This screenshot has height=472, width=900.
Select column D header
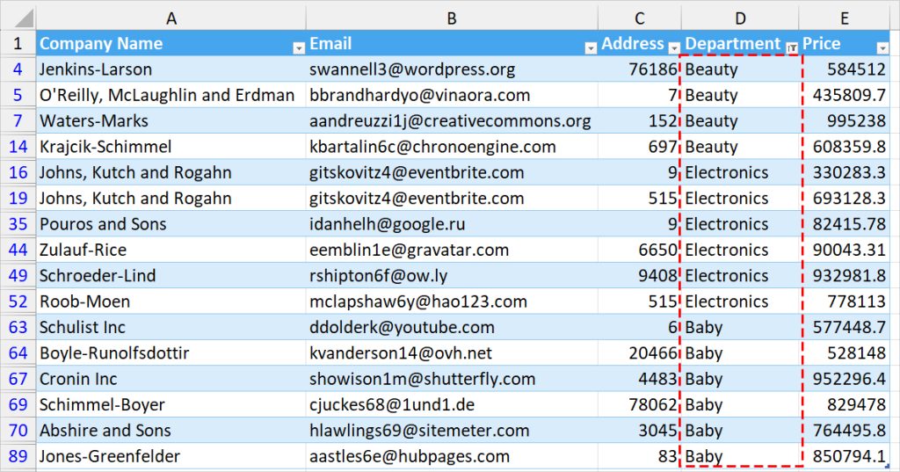[x=740, y=18]
